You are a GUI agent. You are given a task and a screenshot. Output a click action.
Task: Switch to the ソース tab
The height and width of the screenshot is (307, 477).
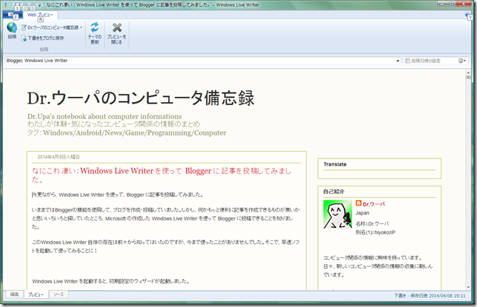coord(59,294)
